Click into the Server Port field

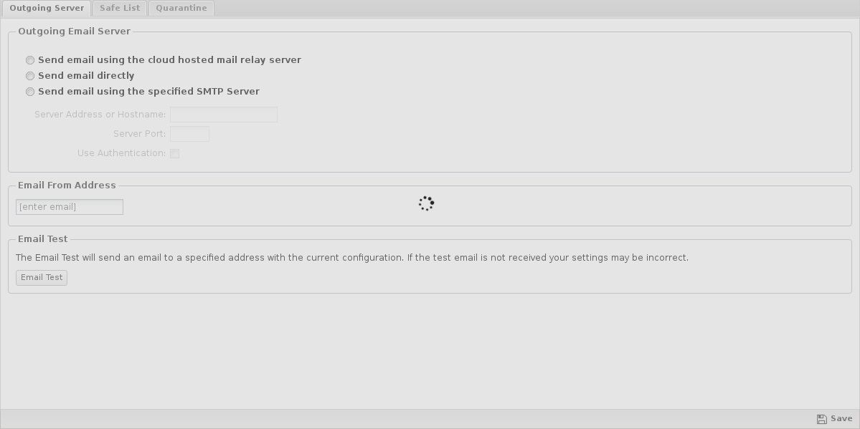pyautogui.click(x=190, y=134)
